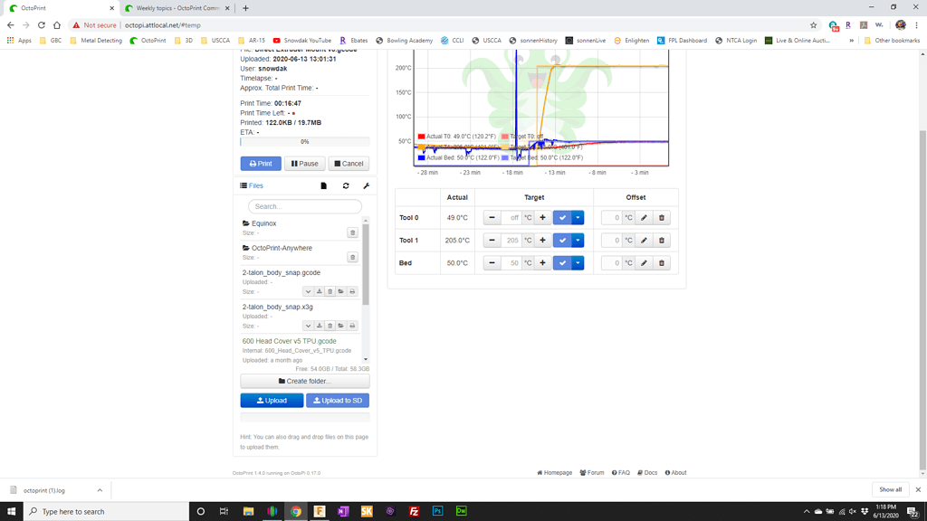Delete the Equinox folder

[352, 232]
